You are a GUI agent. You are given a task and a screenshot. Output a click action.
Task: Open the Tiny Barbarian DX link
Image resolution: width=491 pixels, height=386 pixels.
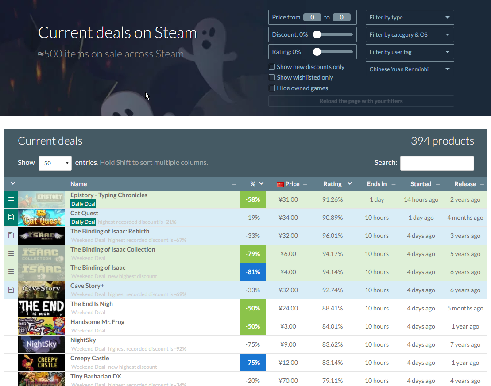96,376
